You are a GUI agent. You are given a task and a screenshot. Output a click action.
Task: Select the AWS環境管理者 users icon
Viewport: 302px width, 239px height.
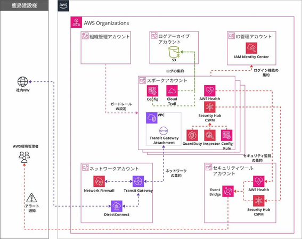coord(25,157)
